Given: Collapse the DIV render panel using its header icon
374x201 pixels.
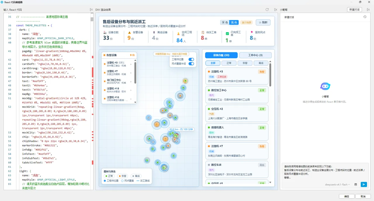Looking at the screenshot, I should (276, 10).
